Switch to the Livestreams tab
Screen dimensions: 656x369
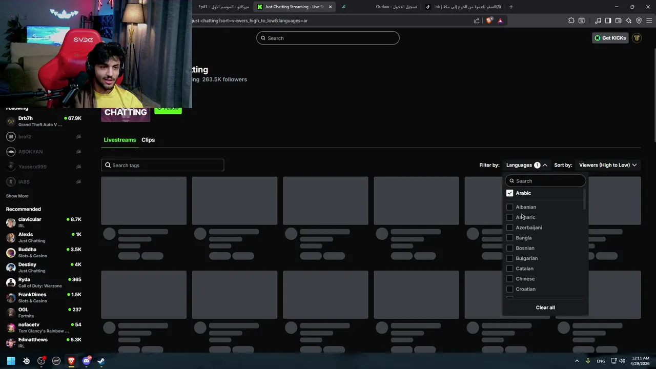pyautogui.click(x=120, y=140)
